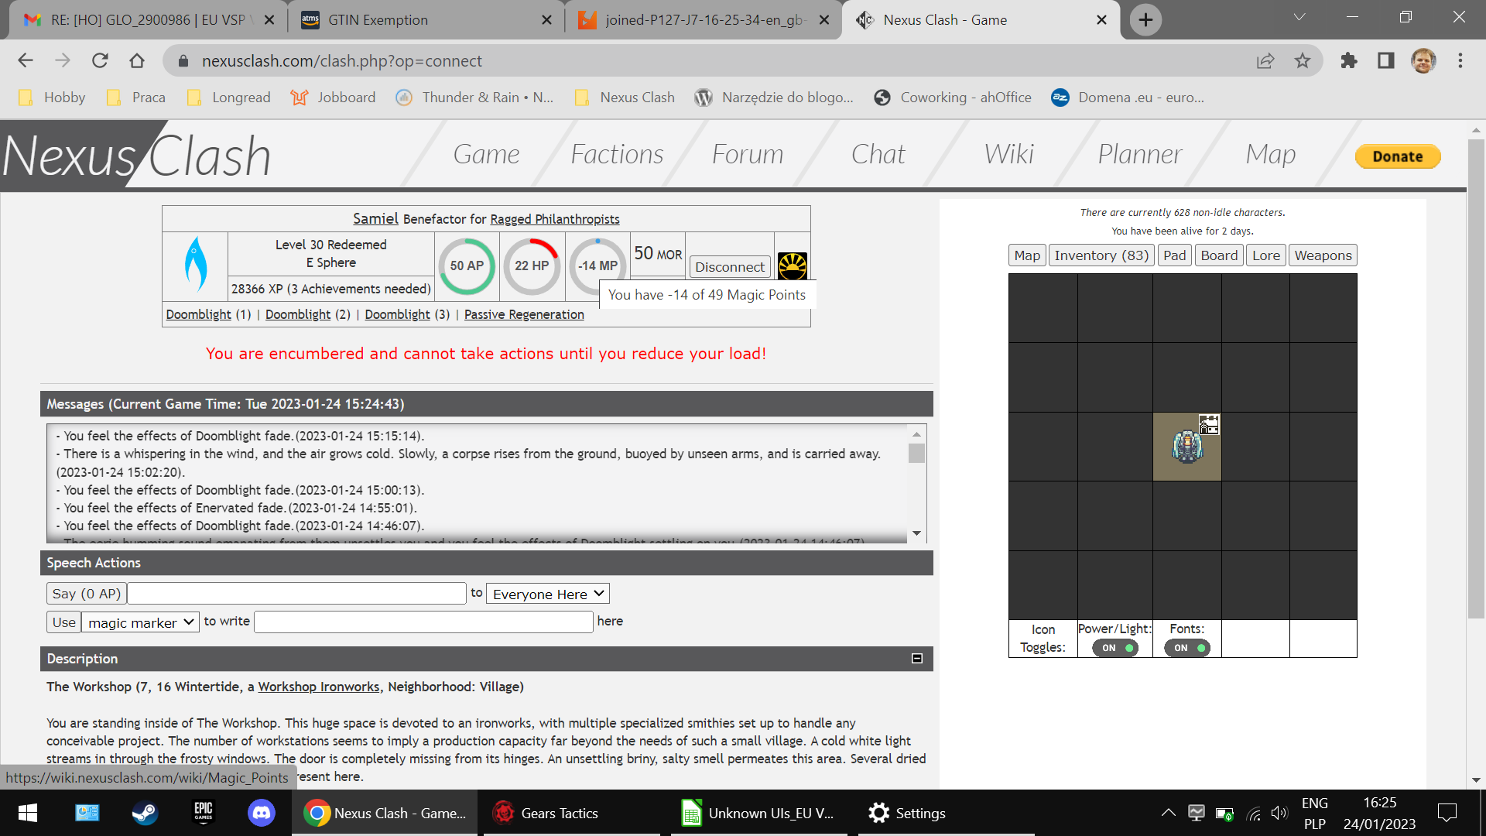
Task: Open Discord from the taskbar
Action: coord(262,813)
